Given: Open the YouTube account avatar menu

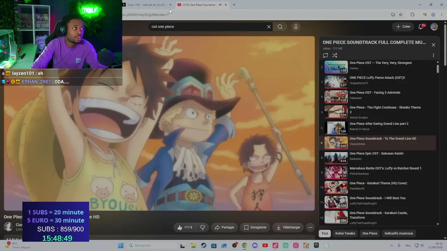Looking at the screenshot, I should point(434,26).
